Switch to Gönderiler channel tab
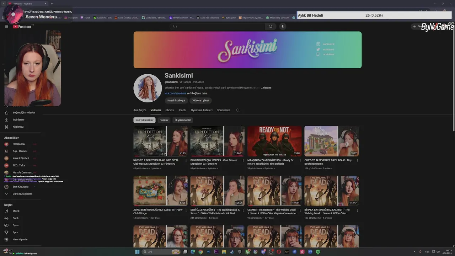The image size is (455, 256). point(223,110)
